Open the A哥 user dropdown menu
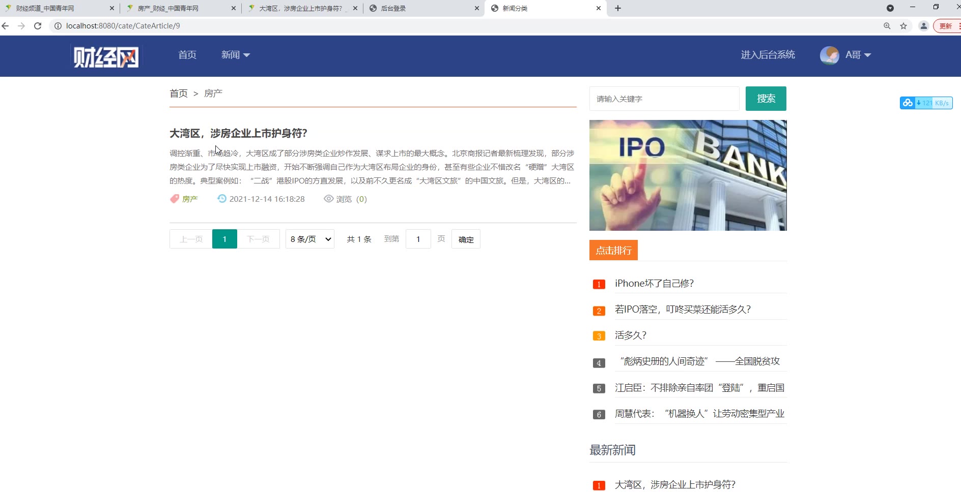 (858, 55)
